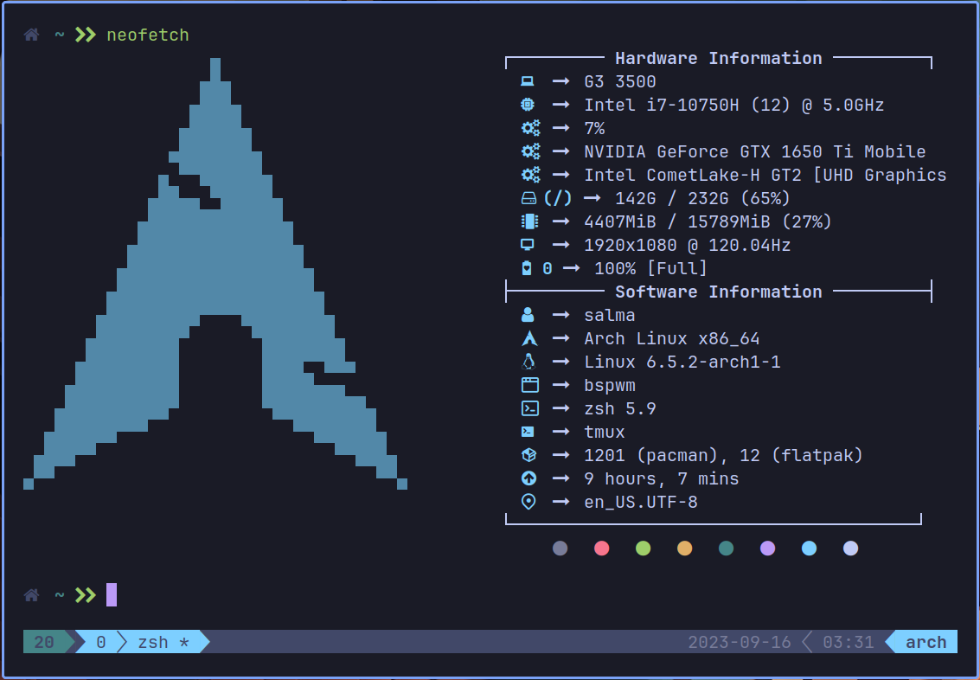Click the neofetch command text
The width and height of the screenshot is (980, 680).
[148, 35]
